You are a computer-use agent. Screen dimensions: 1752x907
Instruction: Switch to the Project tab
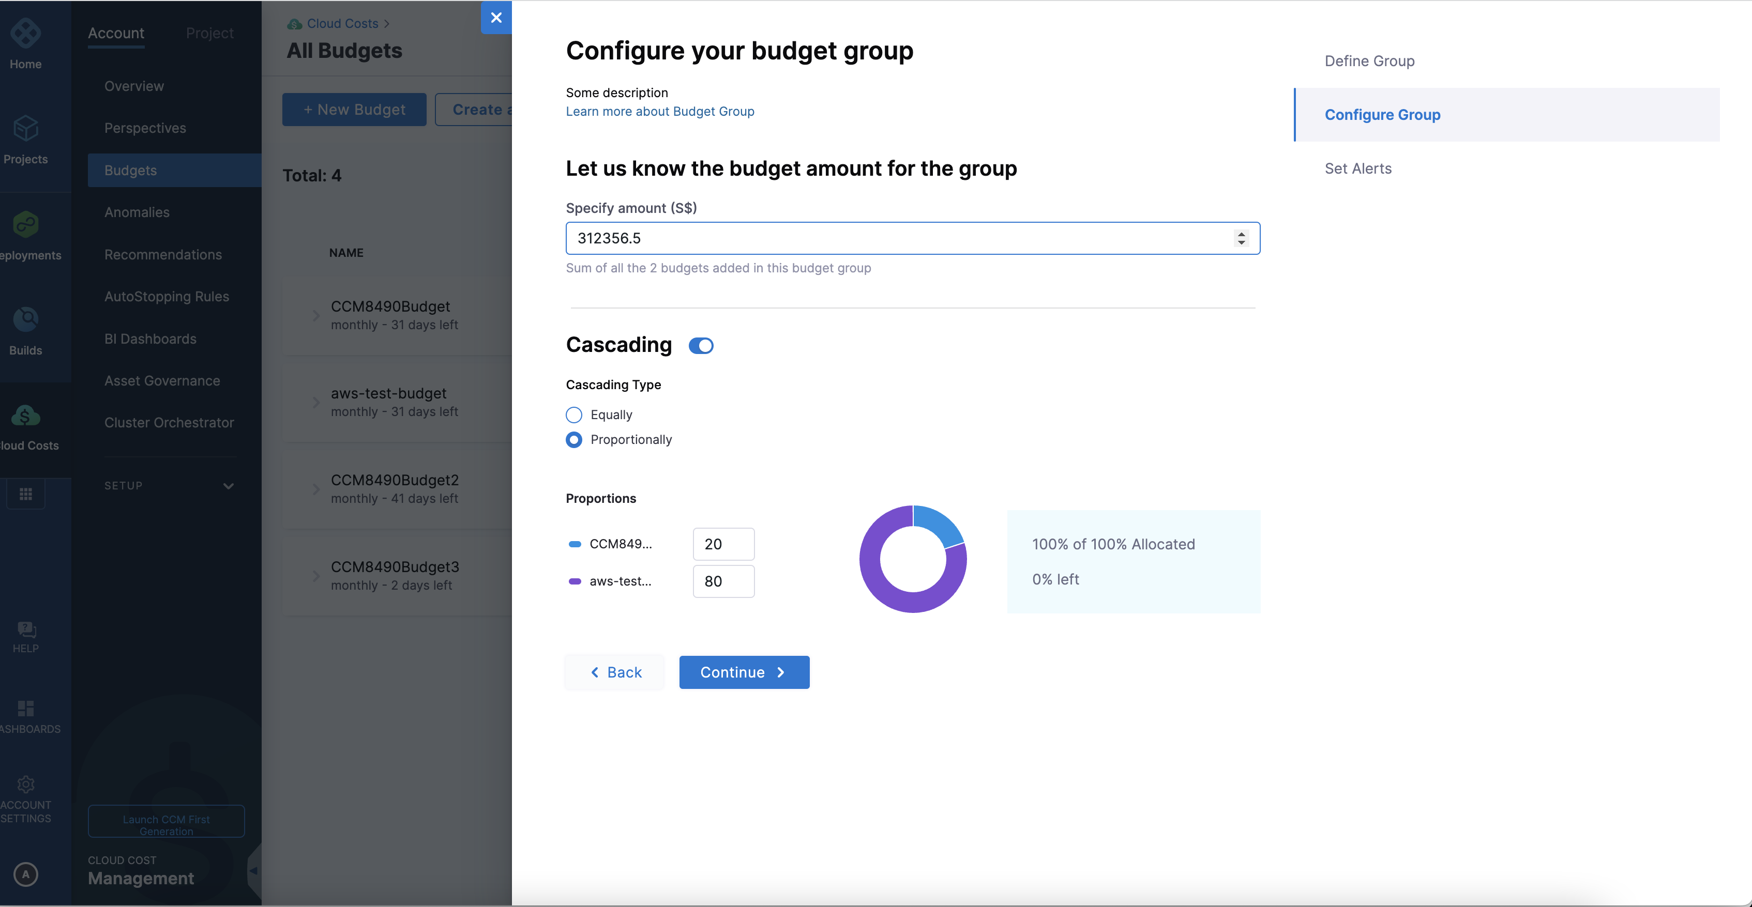point(209,33)
